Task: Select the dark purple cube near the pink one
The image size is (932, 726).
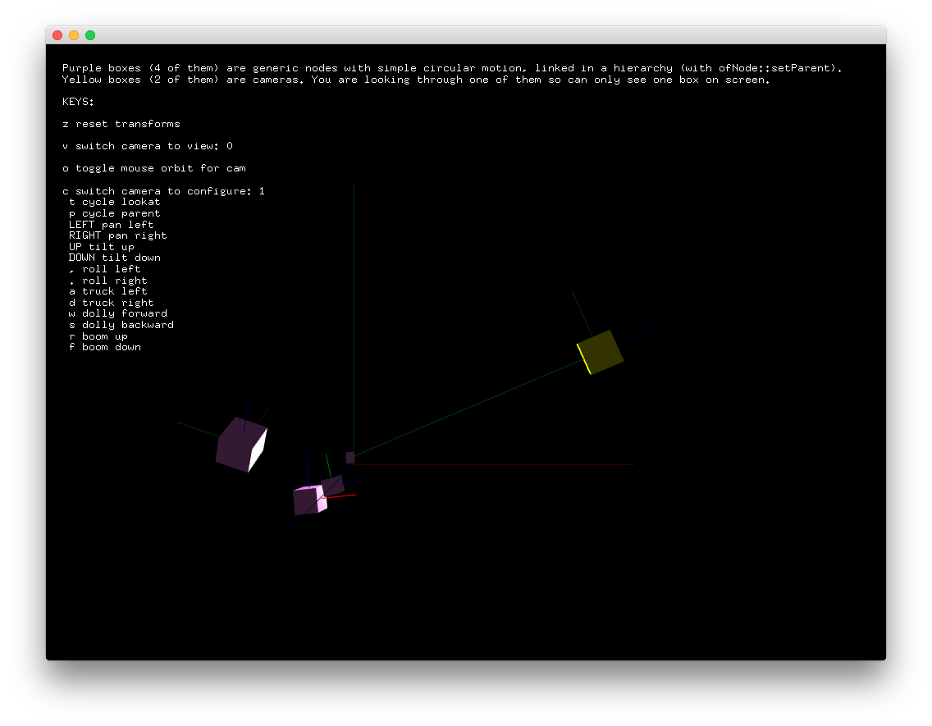Action: [332, 486]
